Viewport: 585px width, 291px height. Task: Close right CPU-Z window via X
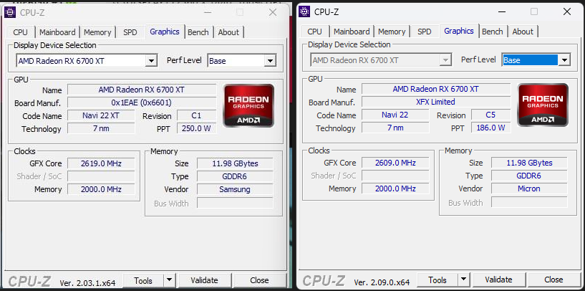[x=567, y=11]
